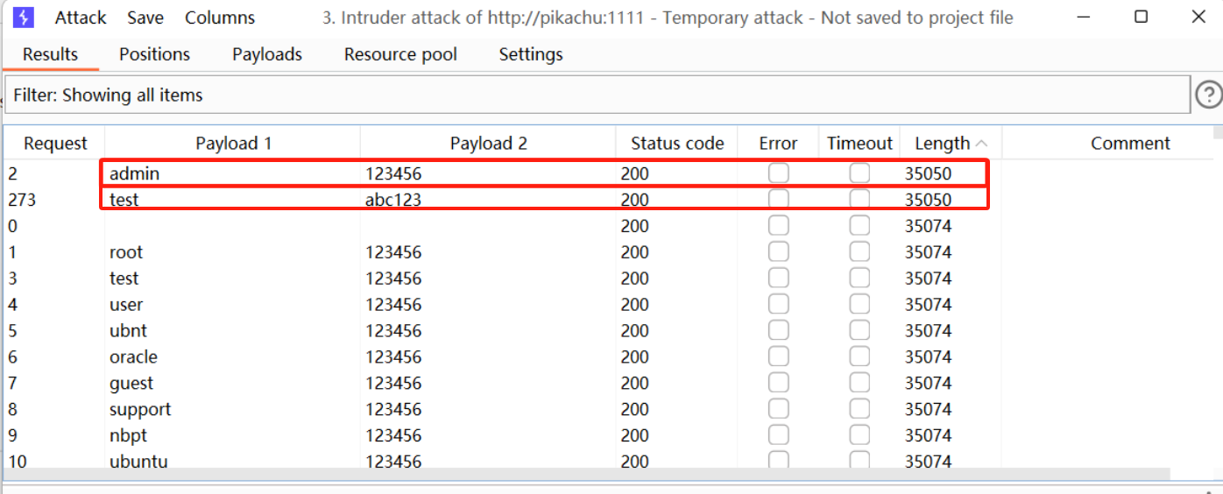1223x494 pixels.
Task: Toggle Timeout checkbox in root row
Action: click(859, 252)
